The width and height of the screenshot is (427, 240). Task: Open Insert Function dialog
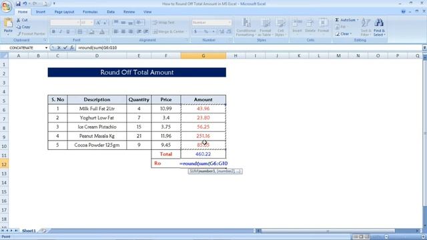click(x=72, y=47)
